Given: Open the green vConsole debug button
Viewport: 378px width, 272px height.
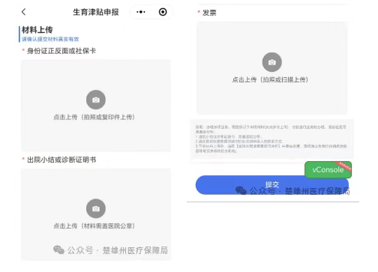Looking at the screenshot, I should click(x=328, y=170).
